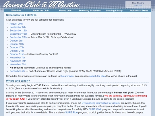Screen dimensions: 155x116
Task: Open the September 5th schedule
Action: point(18,27)
